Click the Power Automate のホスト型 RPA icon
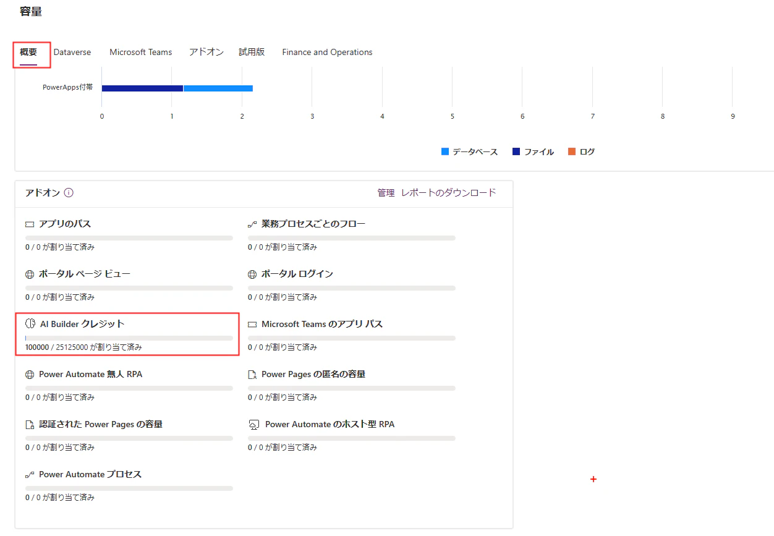The width and height of the screenshot is (774, 536). [x=253, y=425]
